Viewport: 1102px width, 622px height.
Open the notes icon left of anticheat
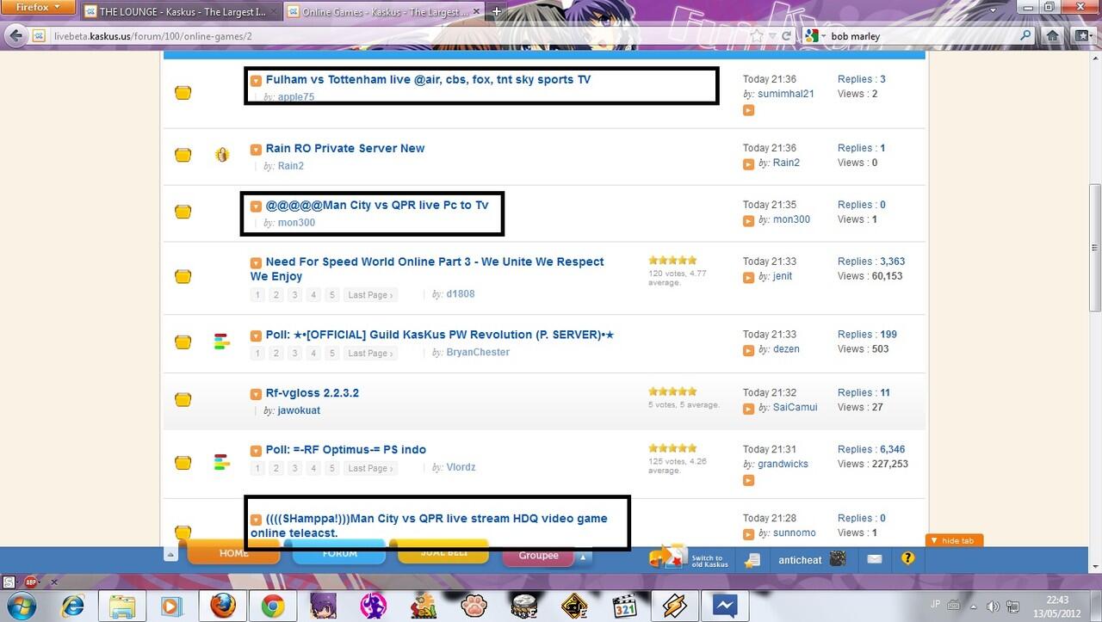coord(752,560)
